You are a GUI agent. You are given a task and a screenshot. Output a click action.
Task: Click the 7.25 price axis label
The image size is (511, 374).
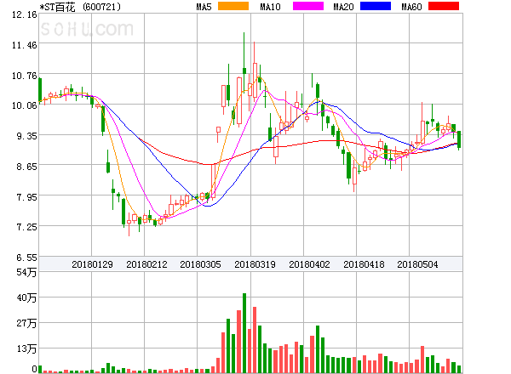[26, 227]
